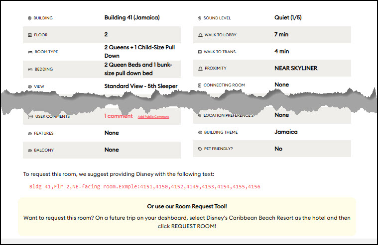The image size is (378, 245).
Task: Click the 'SOUND LEVEL' label
Action: tap(217, 18)
